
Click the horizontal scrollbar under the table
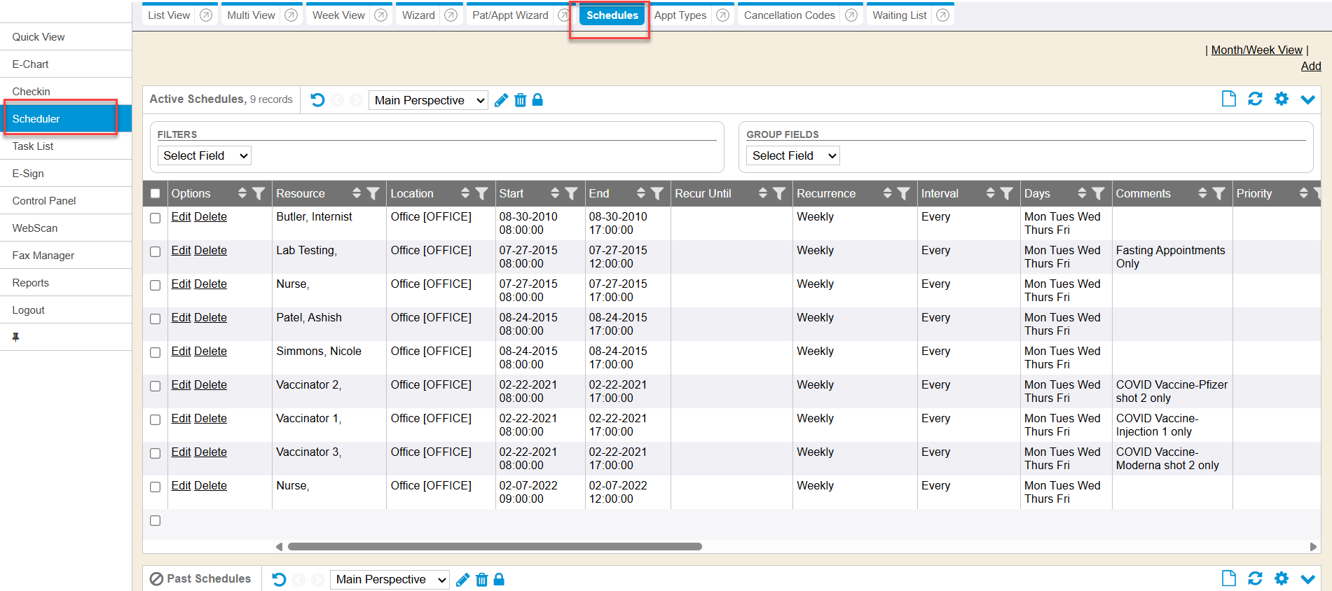(x=495, y=547)
